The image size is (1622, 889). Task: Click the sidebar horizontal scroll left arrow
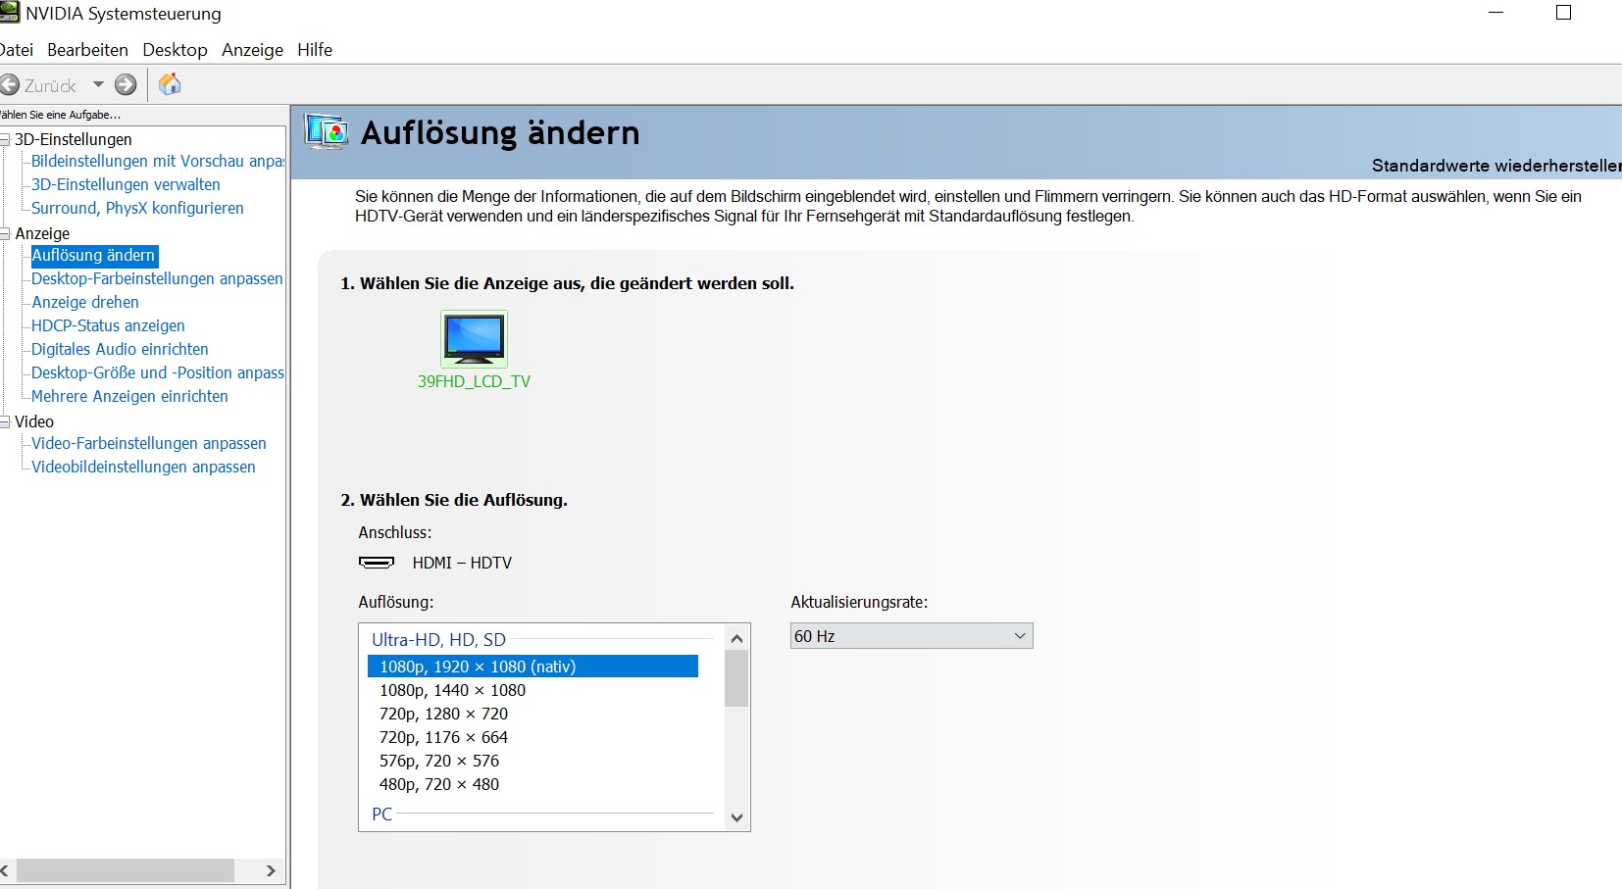click(6, 870)
